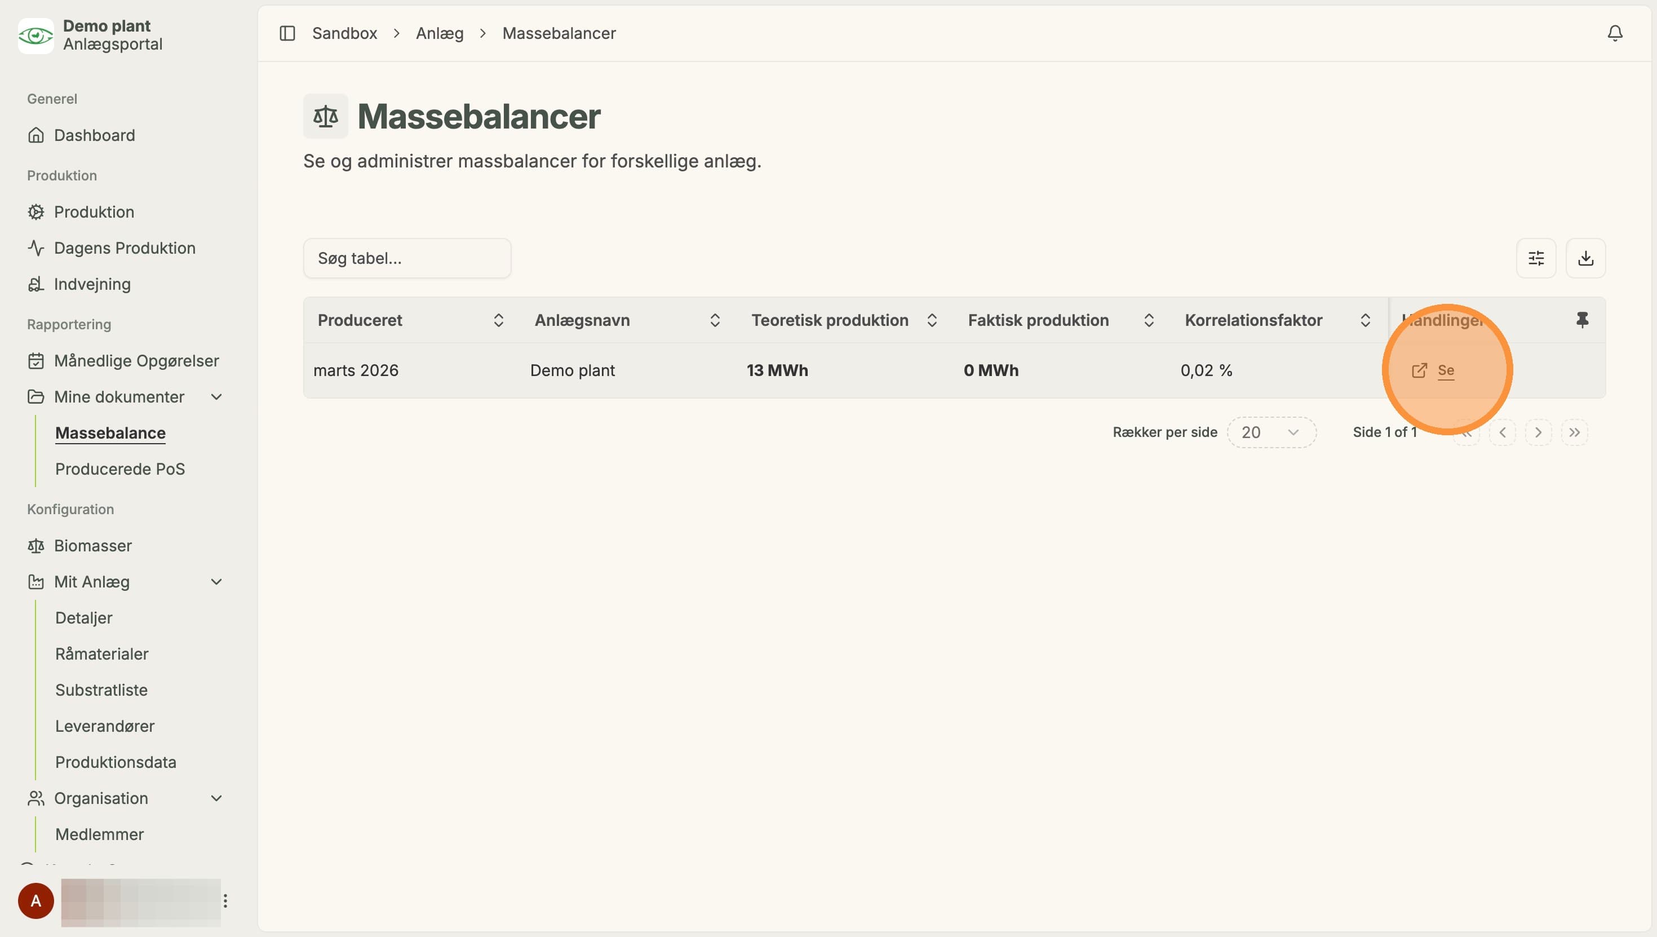Open Producerede PoS menu item

click(119, 469)
